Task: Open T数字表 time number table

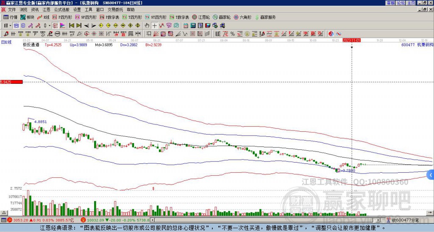Action: coord(179,17)
